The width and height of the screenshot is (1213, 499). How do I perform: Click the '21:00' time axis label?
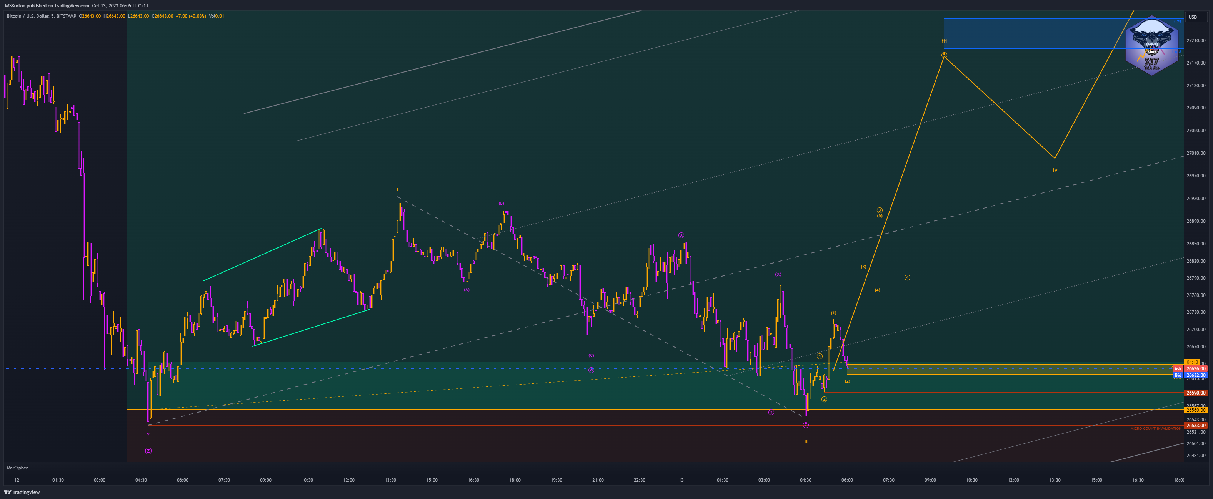pyautogui.click(x=598, y=480)
